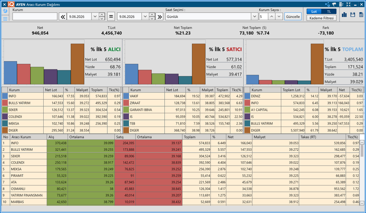Open the bar chart view icon
The image size is (366, 213).
pos(344,15)
